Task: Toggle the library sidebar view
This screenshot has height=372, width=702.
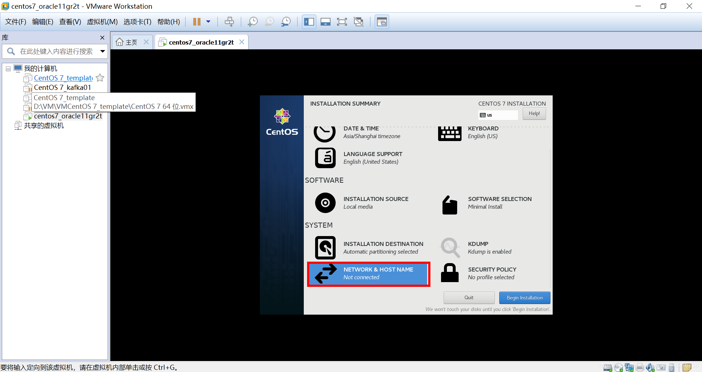Action: click(x=309, y=22)
